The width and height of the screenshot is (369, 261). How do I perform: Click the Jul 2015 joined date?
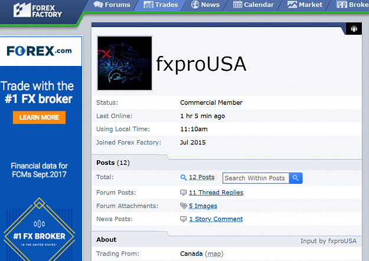pyautogui.click(x=192, y=143)
